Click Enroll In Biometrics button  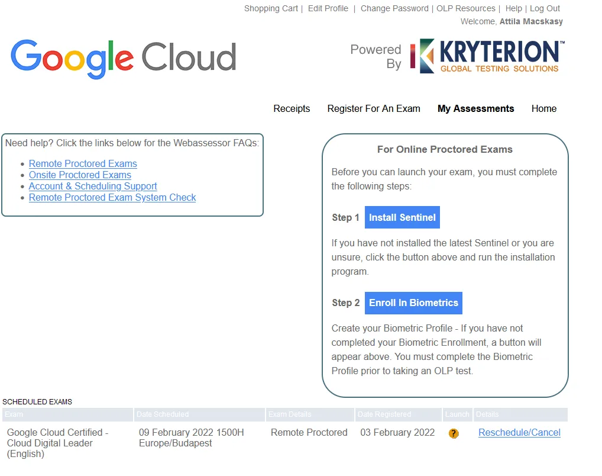(413, 303)
